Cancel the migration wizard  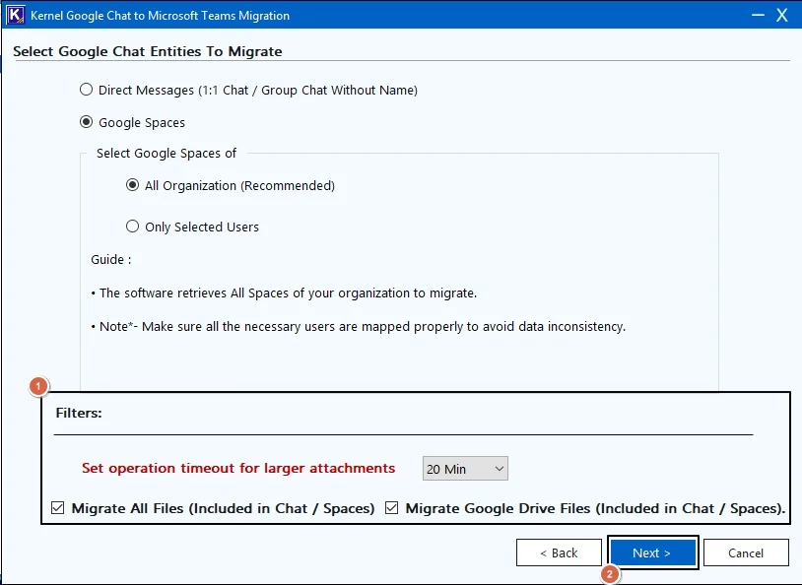point(746,552)
